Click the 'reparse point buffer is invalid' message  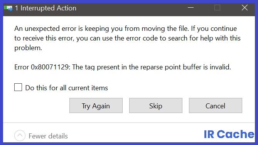[x=185, y=67]
